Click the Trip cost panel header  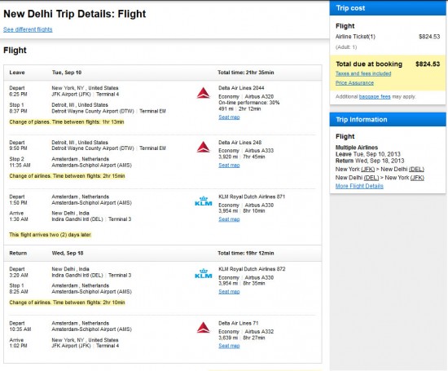(x=388, y=8)
